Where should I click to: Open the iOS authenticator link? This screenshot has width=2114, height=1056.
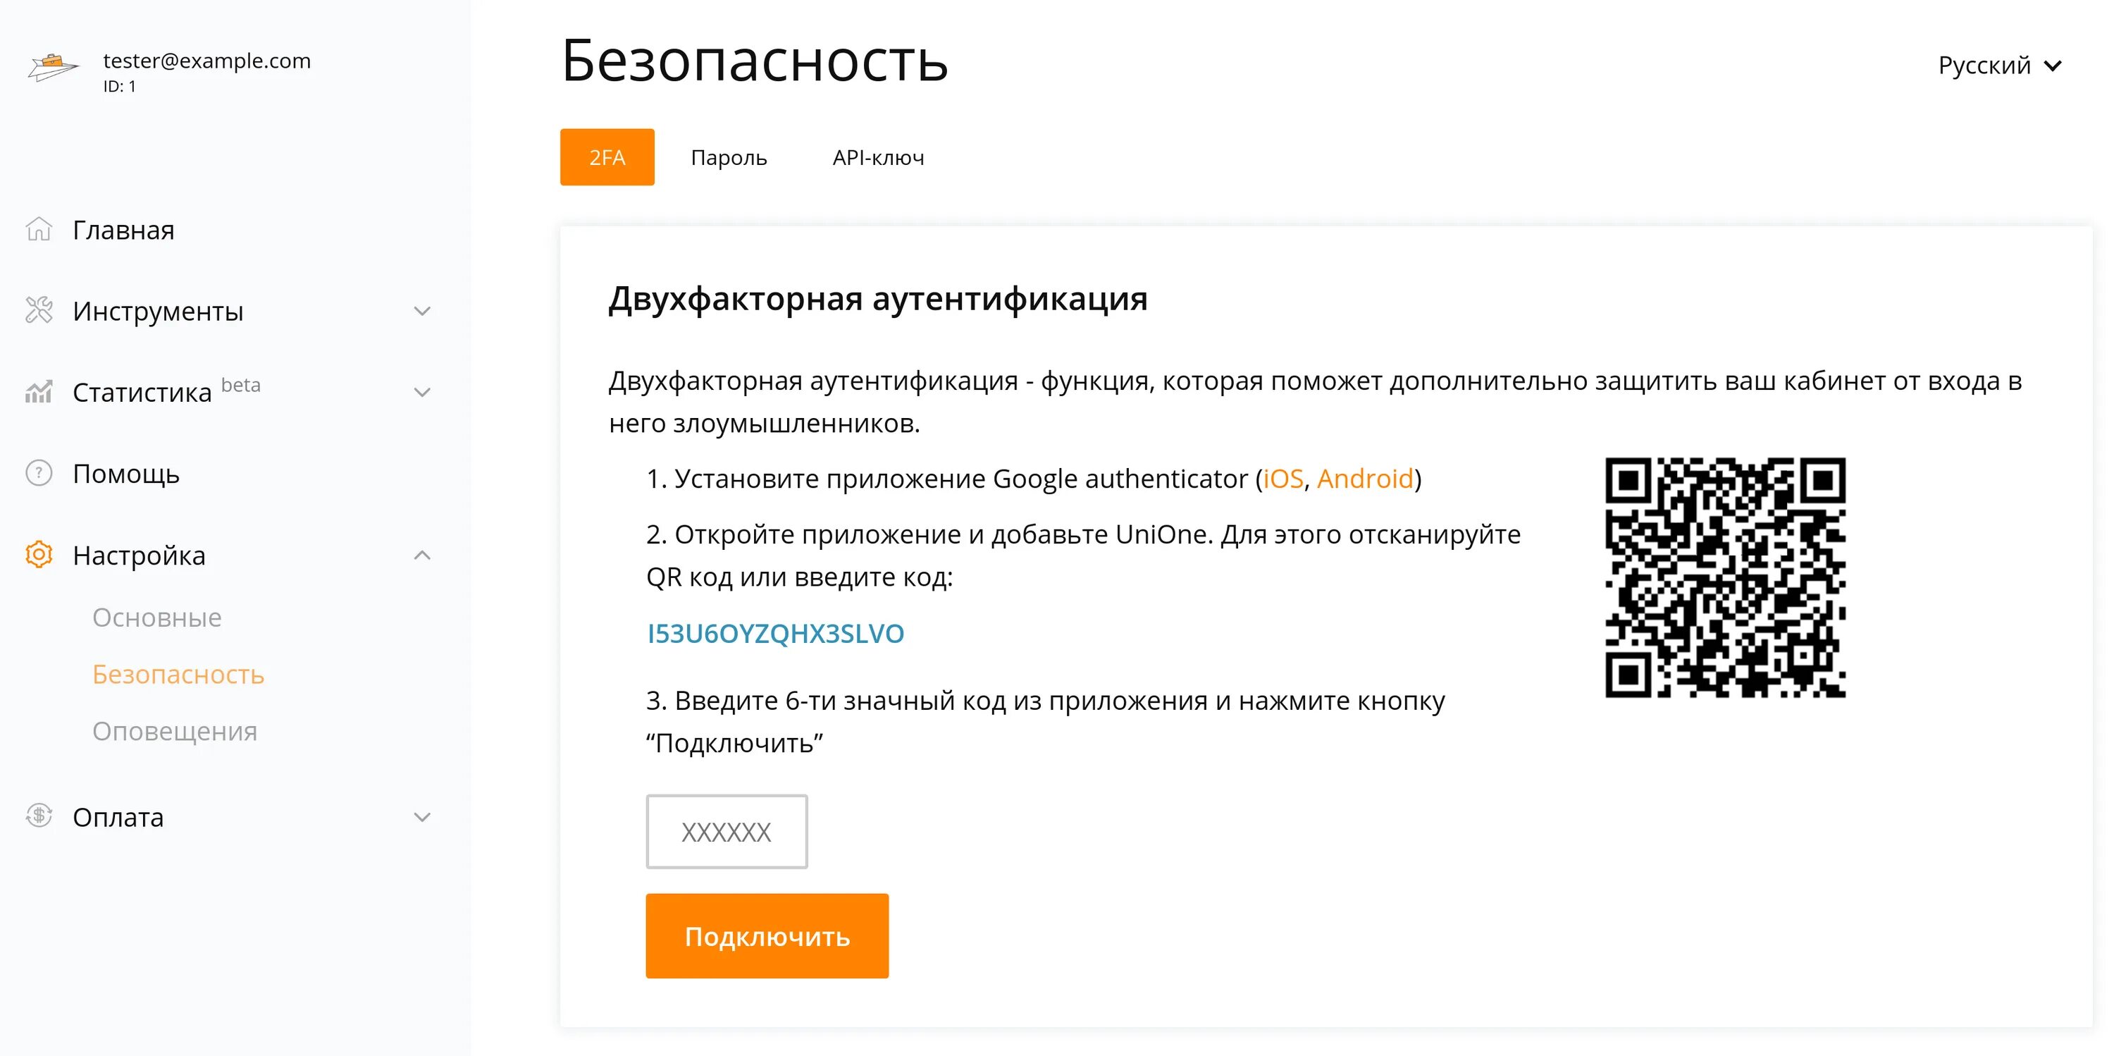1282,478
